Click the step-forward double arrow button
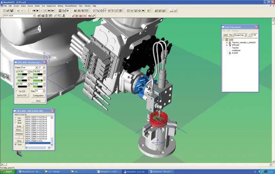 53,11
